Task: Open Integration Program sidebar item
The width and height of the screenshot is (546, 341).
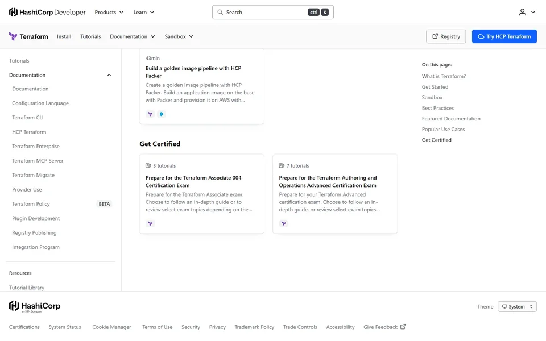Action: tap(36, 247)
